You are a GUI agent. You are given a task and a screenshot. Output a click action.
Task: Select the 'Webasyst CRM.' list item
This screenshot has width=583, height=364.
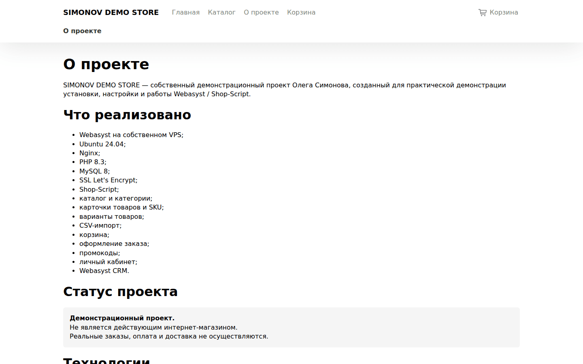[x=104, y=271]
